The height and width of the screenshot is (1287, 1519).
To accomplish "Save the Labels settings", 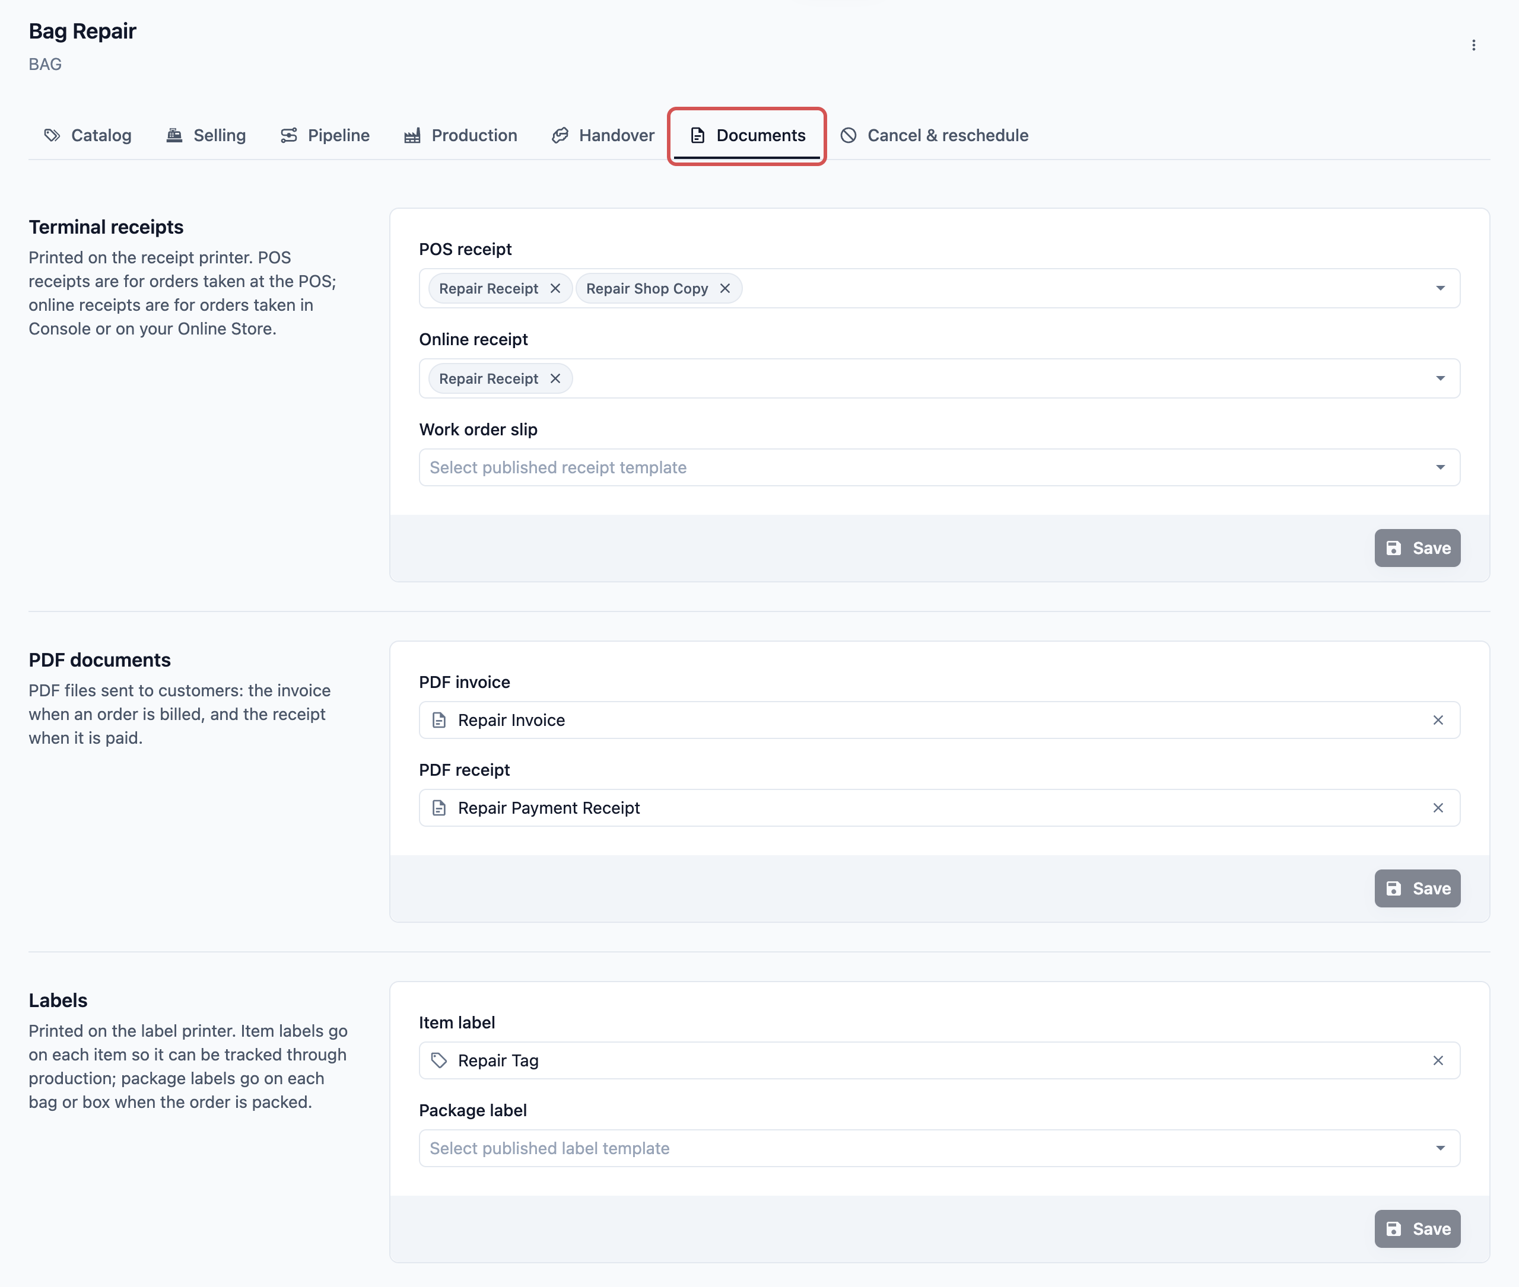I will coord(1417,1229).
